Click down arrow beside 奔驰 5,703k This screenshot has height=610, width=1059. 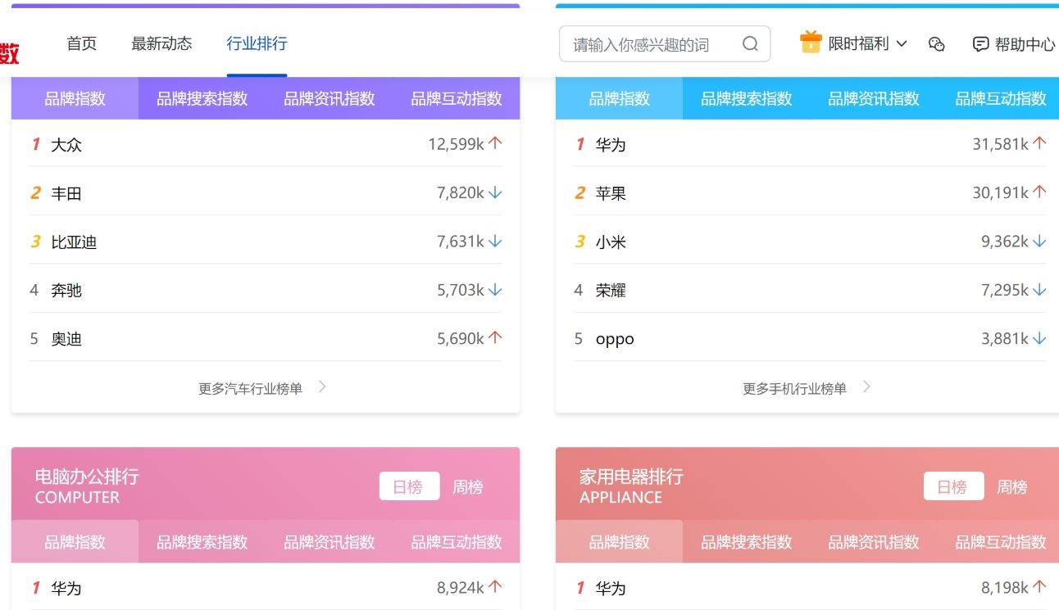coord(495,290)
